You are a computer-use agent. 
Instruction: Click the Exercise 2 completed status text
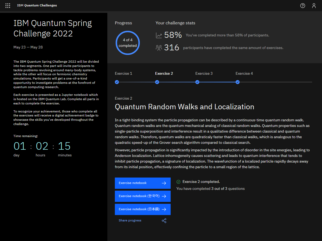tap(201, 182)
